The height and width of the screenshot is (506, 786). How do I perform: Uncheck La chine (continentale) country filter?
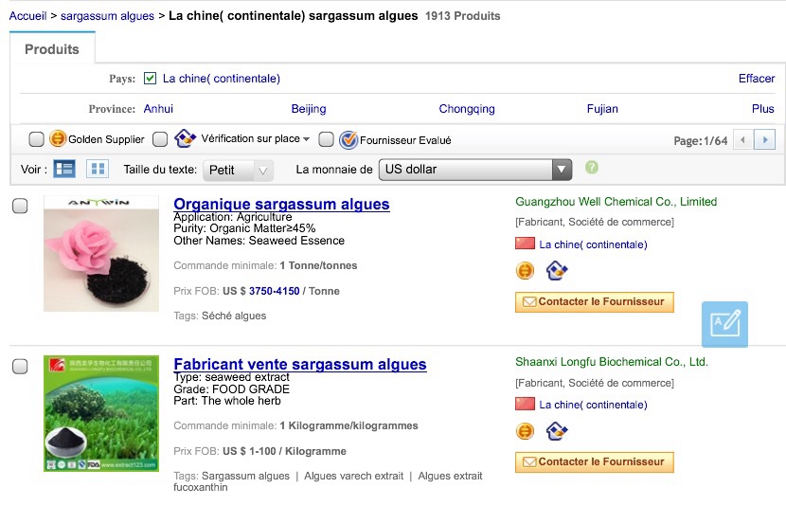150,79
